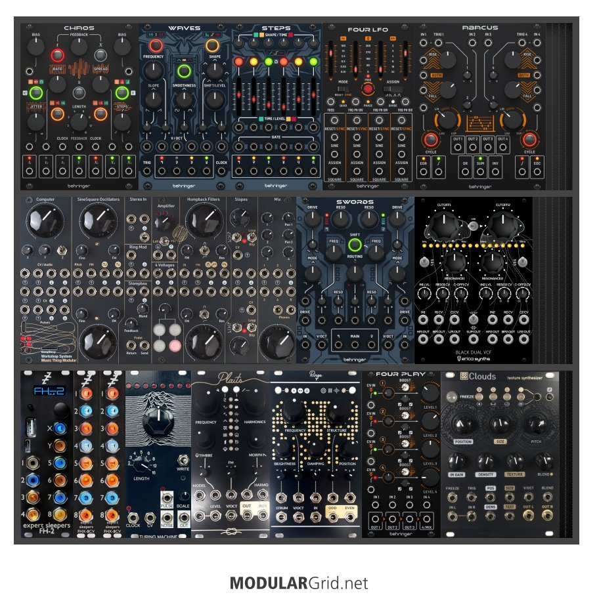Click the TRIG input jack on Clouds
The image size is (599, 597).
click(x=472, y=497)
